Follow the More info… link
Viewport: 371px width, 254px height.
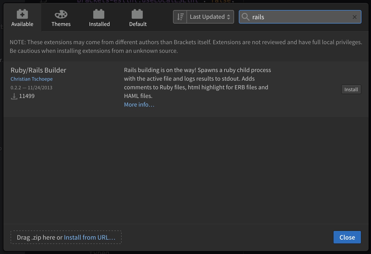[x=139, y=105]
